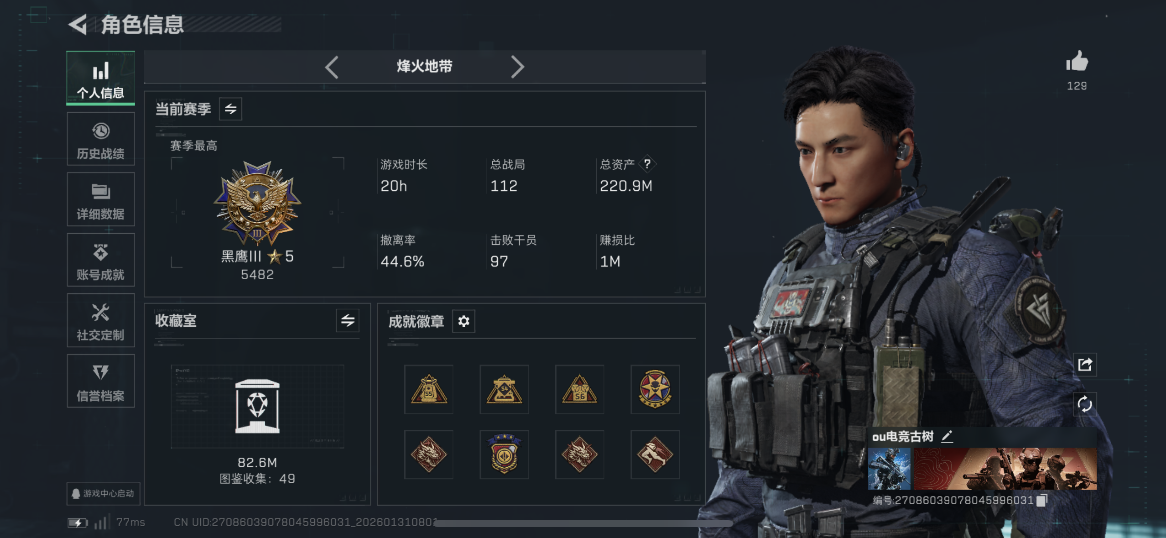Edit the nickname with the pencil icon
Image resolution: width=1166 pixels, height=538 pixels.
point(947,437)
